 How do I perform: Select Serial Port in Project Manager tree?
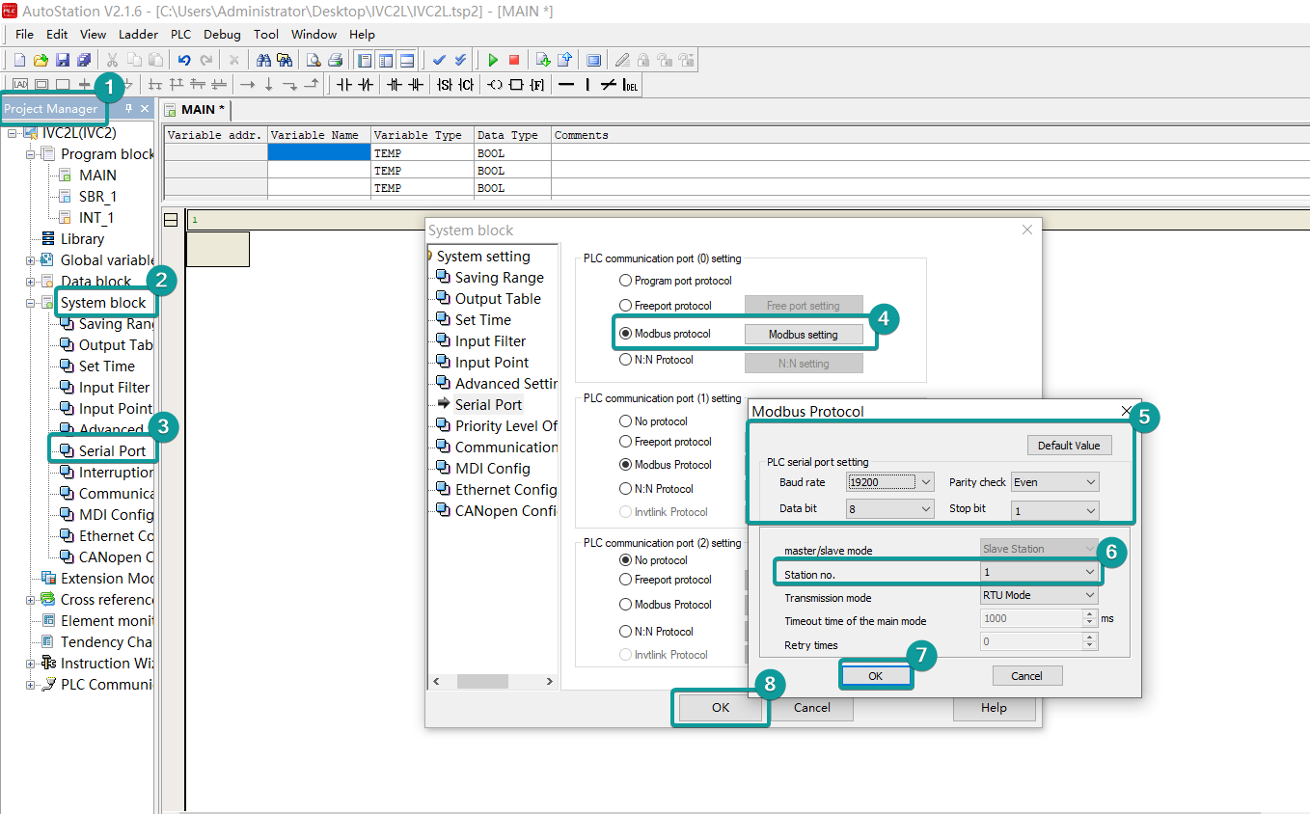(112, 451)
